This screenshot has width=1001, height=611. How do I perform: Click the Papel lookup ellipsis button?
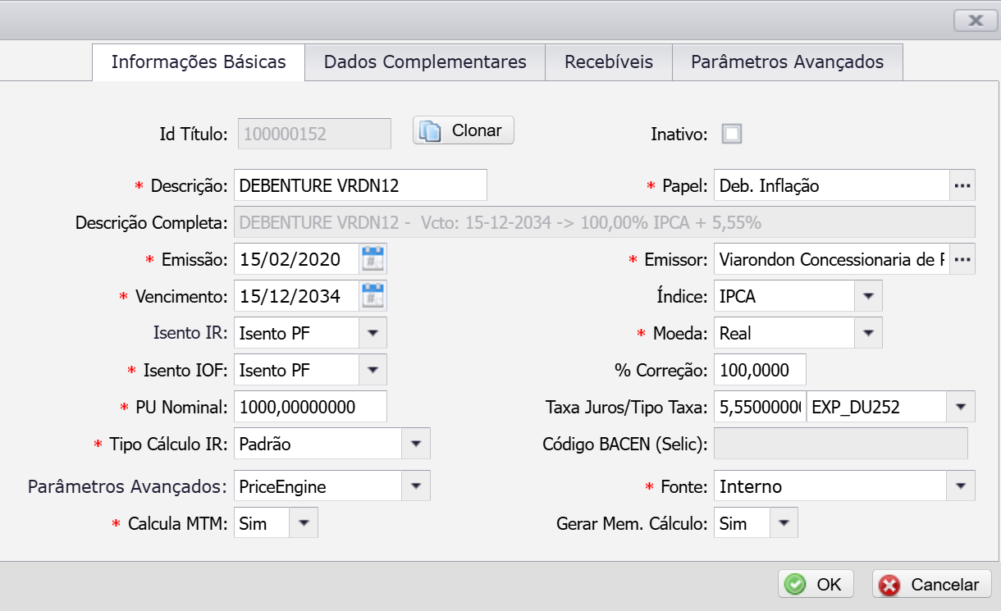962,186
